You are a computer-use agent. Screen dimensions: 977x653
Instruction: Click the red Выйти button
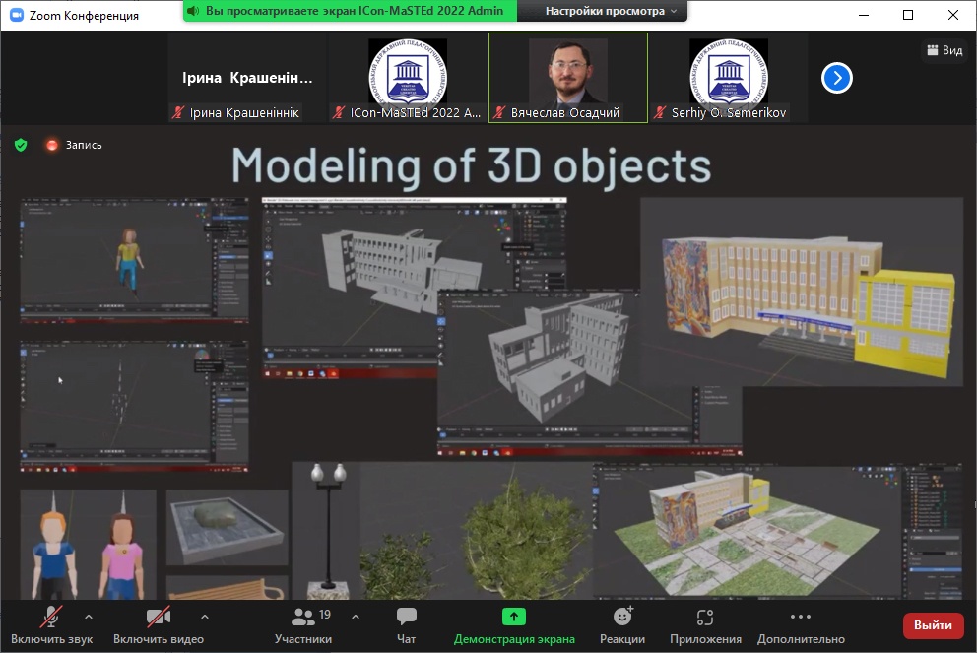pos(932,625)
